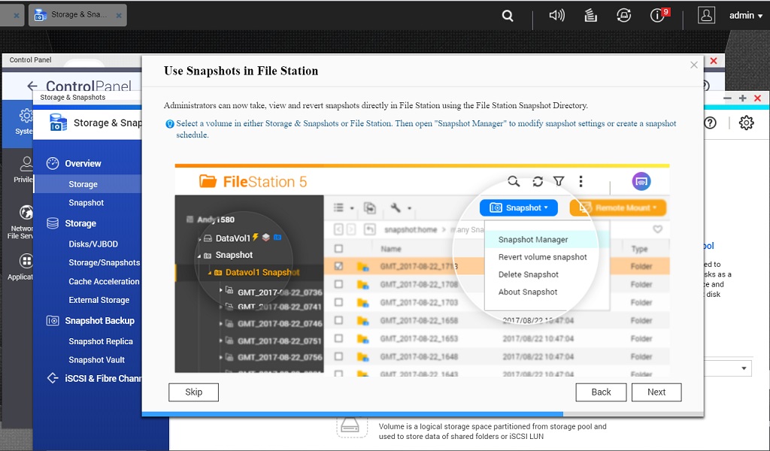Screen dimensions: 770x451
Task: Open System settings icon in Control Panel
Action: [x=25, y=117]
